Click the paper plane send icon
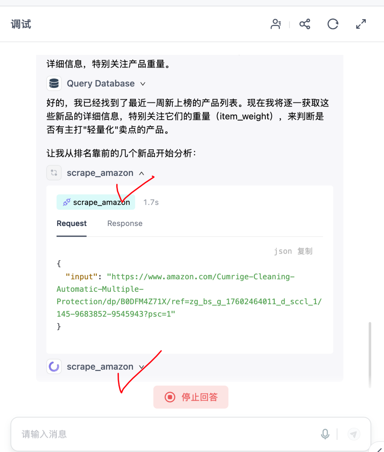 pyautogui.click(x=353, y=434)
